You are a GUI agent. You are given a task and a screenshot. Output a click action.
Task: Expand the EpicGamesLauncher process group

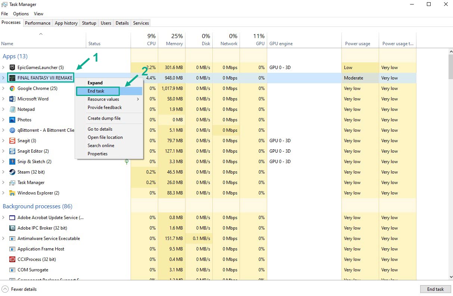[3, 68]
